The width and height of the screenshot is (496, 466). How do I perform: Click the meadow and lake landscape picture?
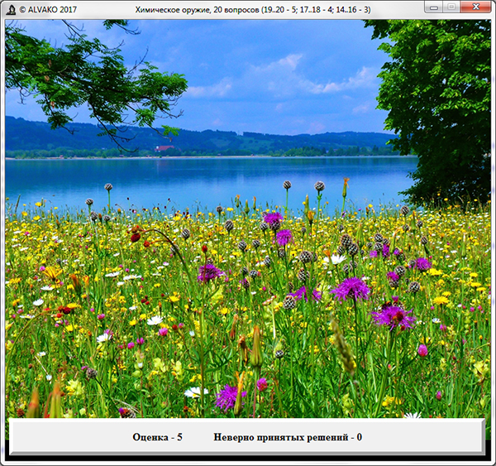point(248,219)
